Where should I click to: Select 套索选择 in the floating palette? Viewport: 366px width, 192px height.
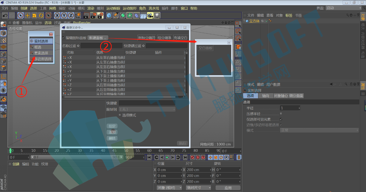[41, 53]
